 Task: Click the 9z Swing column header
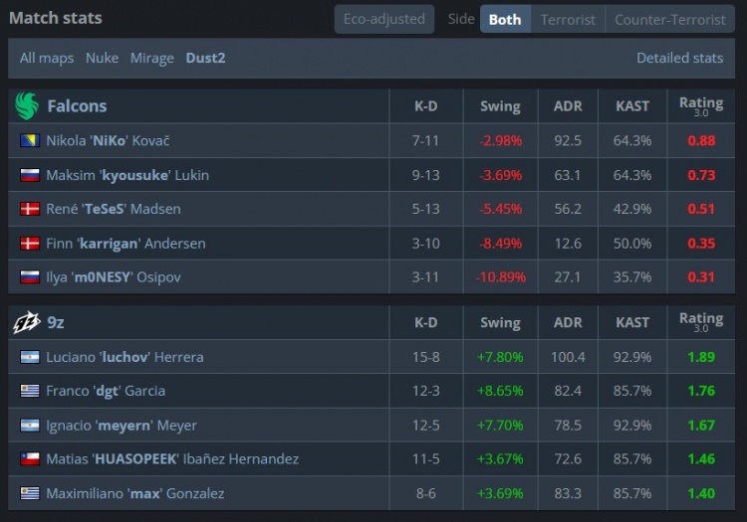tap(500, 322)
